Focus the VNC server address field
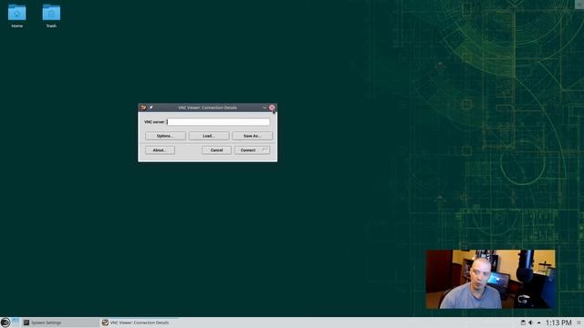This screenshot has width=584, height=328. click(218, 121)
